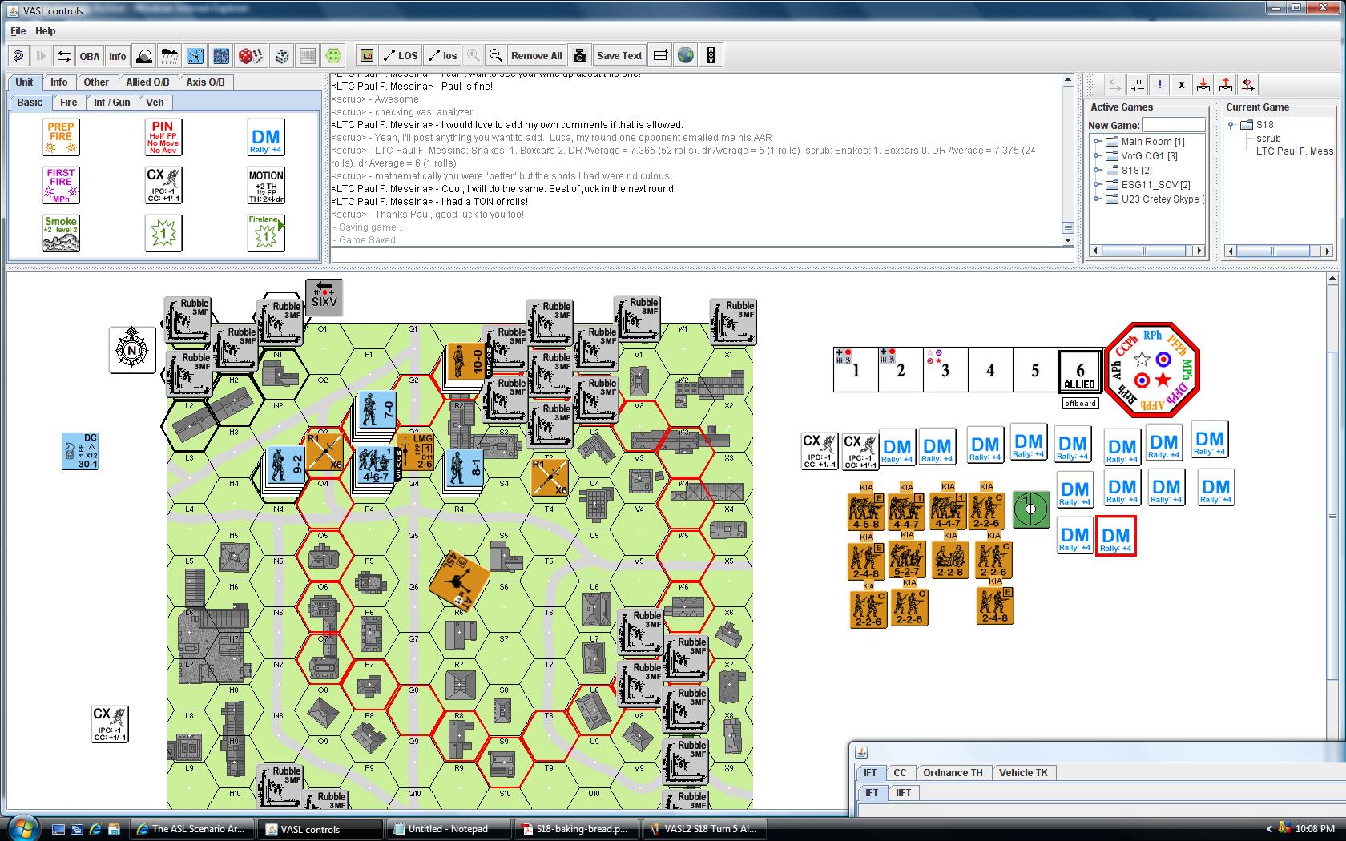This screenshot has width=1346, height=841.
Task: Click the rain cloud icon in toolbar
Action: (x=170, y=55)
